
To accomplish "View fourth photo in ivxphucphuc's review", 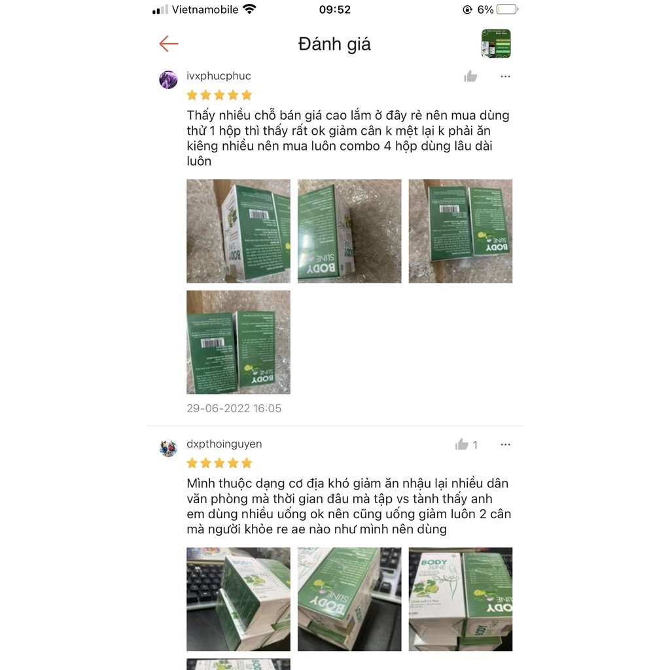I will pyautogui.click(x=238, y=342).
